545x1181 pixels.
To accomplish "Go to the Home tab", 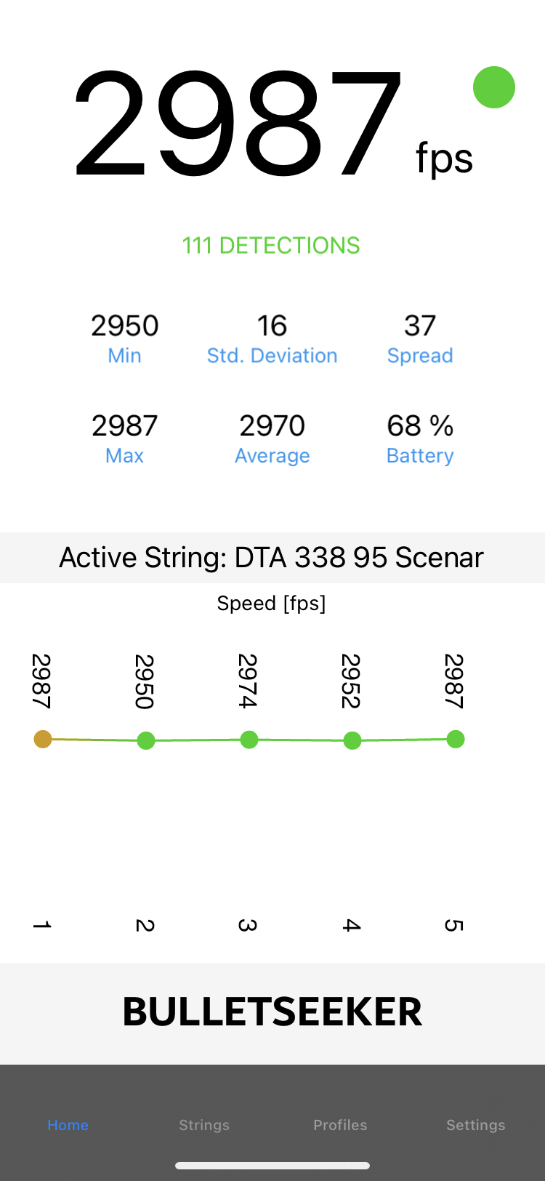I will click(68, 1125).
